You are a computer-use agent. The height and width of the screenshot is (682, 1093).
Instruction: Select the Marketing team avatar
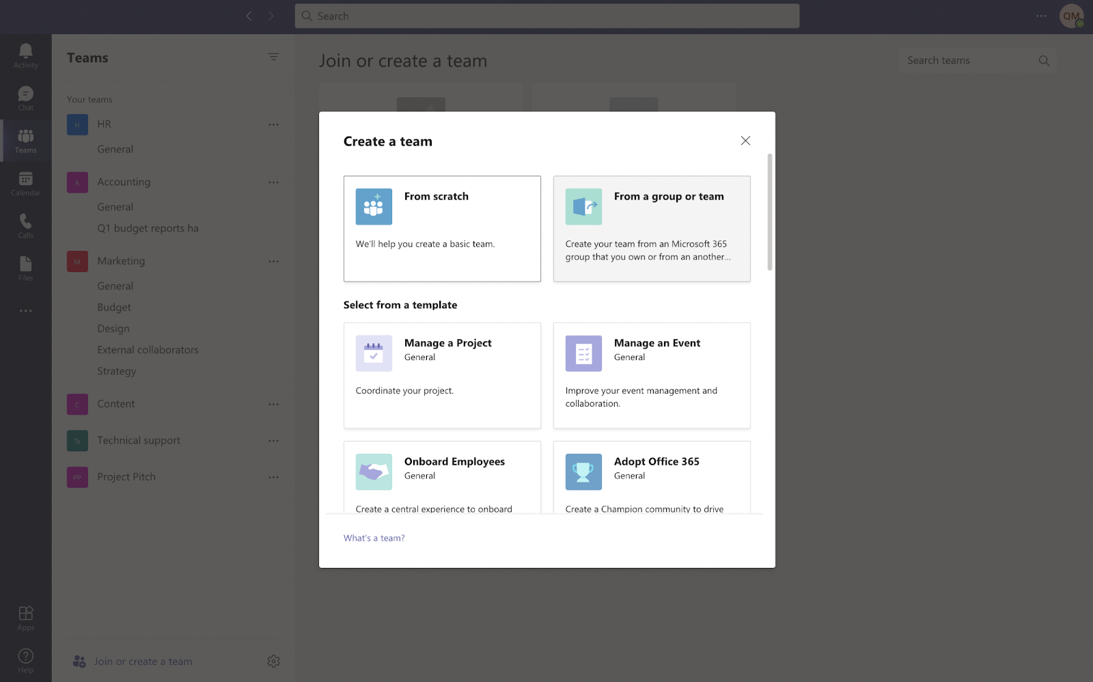(77, 261)
